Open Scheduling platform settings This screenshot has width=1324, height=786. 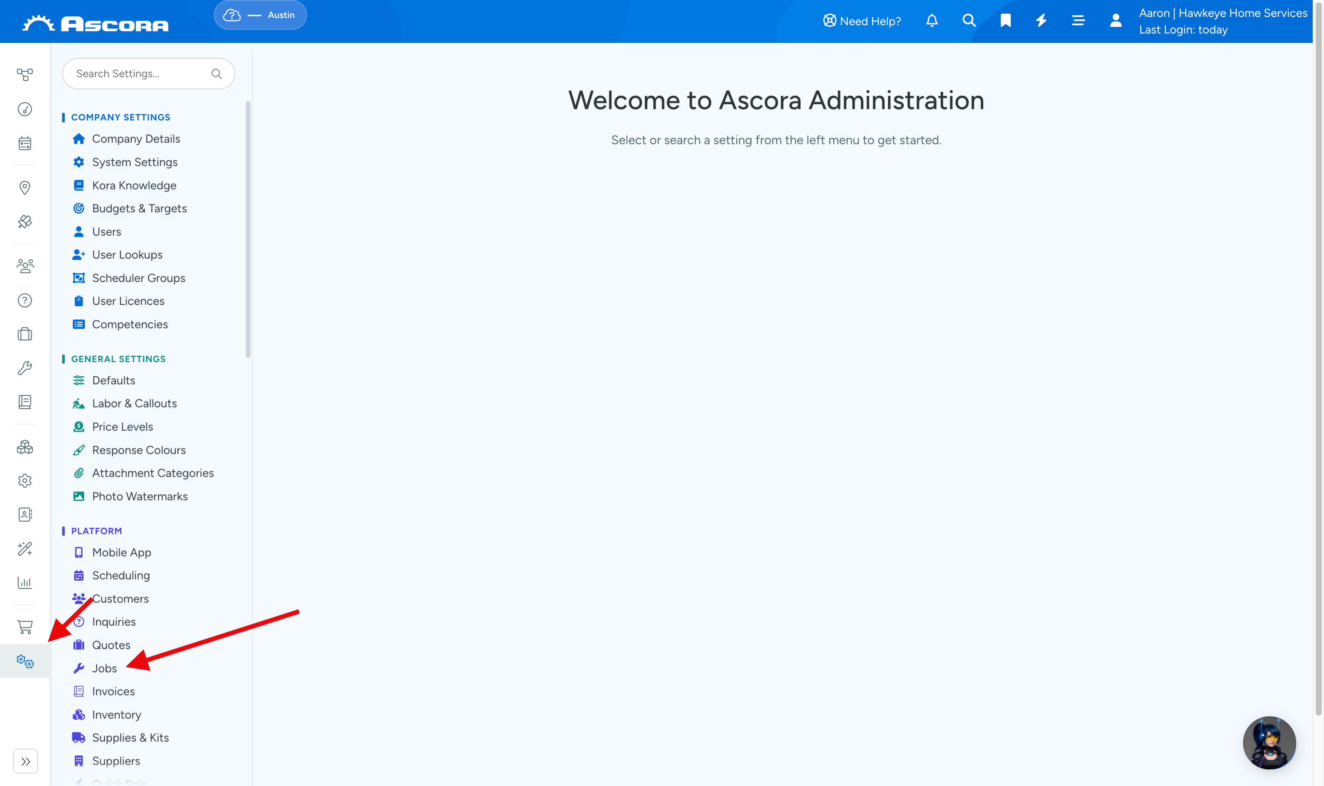tap(121, 575)
